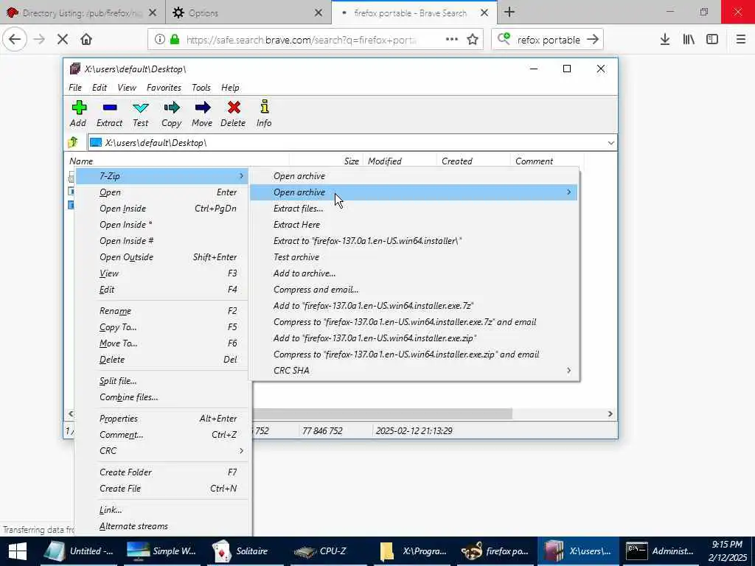
Task: Click the Add toolbar icon in 7-Zip
Action: tap(78, 113)
